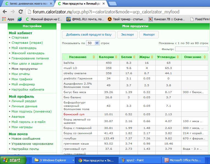Image resolution: width=210 pixels, height=164 pixels.
Task: Close the Мои продукты tab
Action: coord(104,4)
